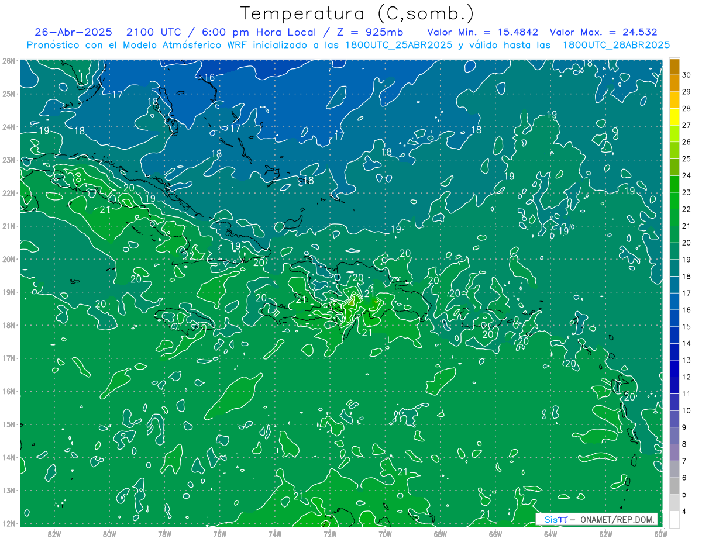Click the "13N" latitude axis label

coord(9,490)
